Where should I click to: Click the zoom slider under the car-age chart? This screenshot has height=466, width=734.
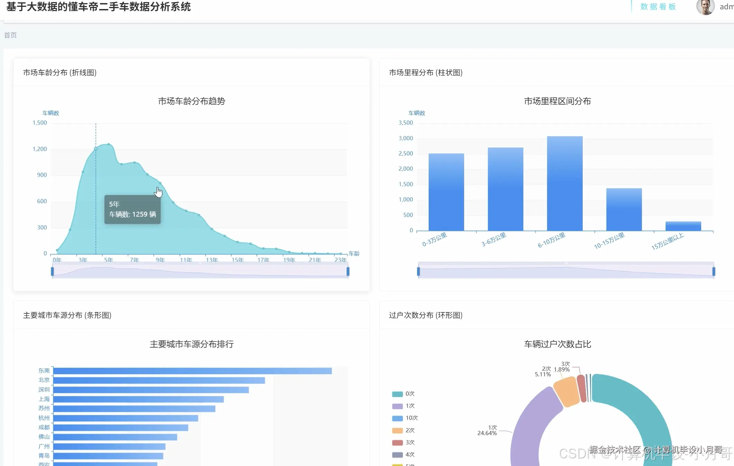click(200, 271)
